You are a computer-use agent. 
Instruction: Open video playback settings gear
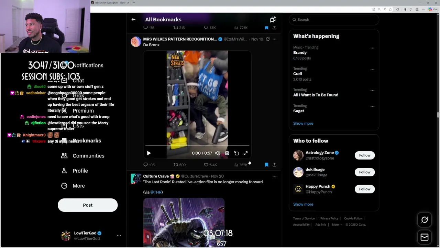tap(227, 153)
